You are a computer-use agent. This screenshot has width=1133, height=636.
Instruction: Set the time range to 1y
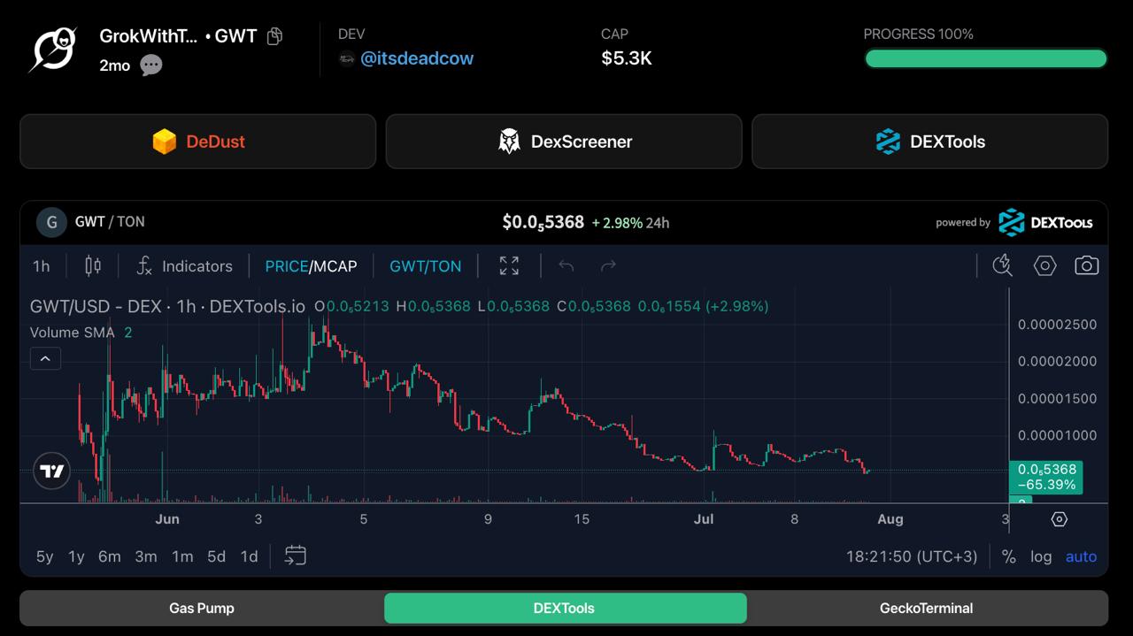click(77, 556)
